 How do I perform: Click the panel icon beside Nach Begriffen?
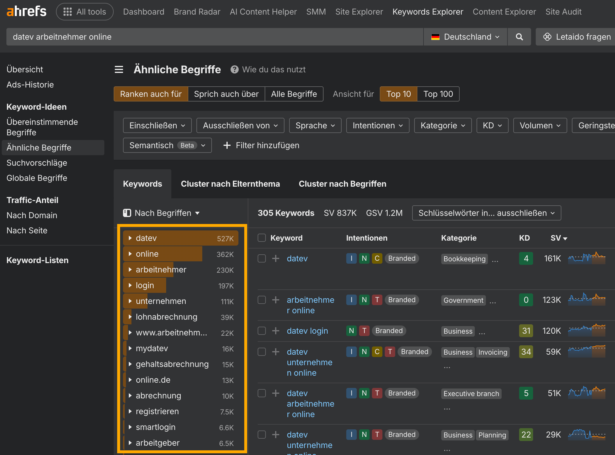127,213
